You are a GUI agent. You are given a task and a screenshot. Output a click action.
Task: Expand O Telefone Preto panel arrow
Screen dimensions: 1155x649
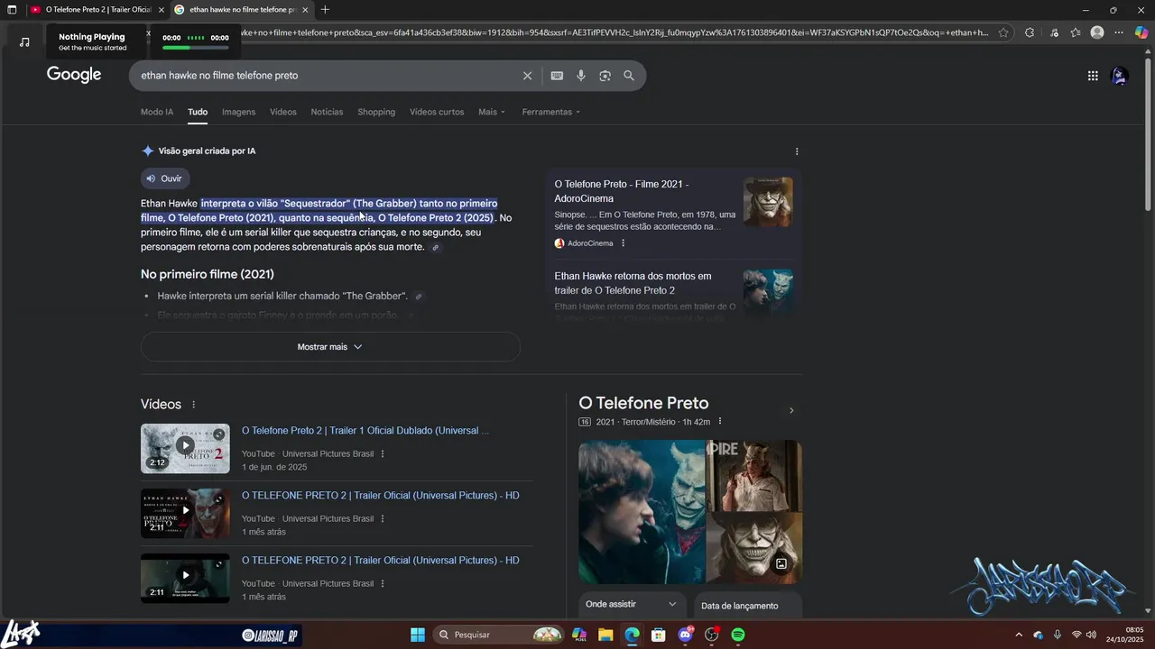point(791,411)
